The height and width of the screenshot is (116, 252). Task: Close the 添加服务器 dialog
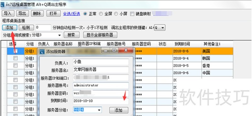tap(126, 51)
